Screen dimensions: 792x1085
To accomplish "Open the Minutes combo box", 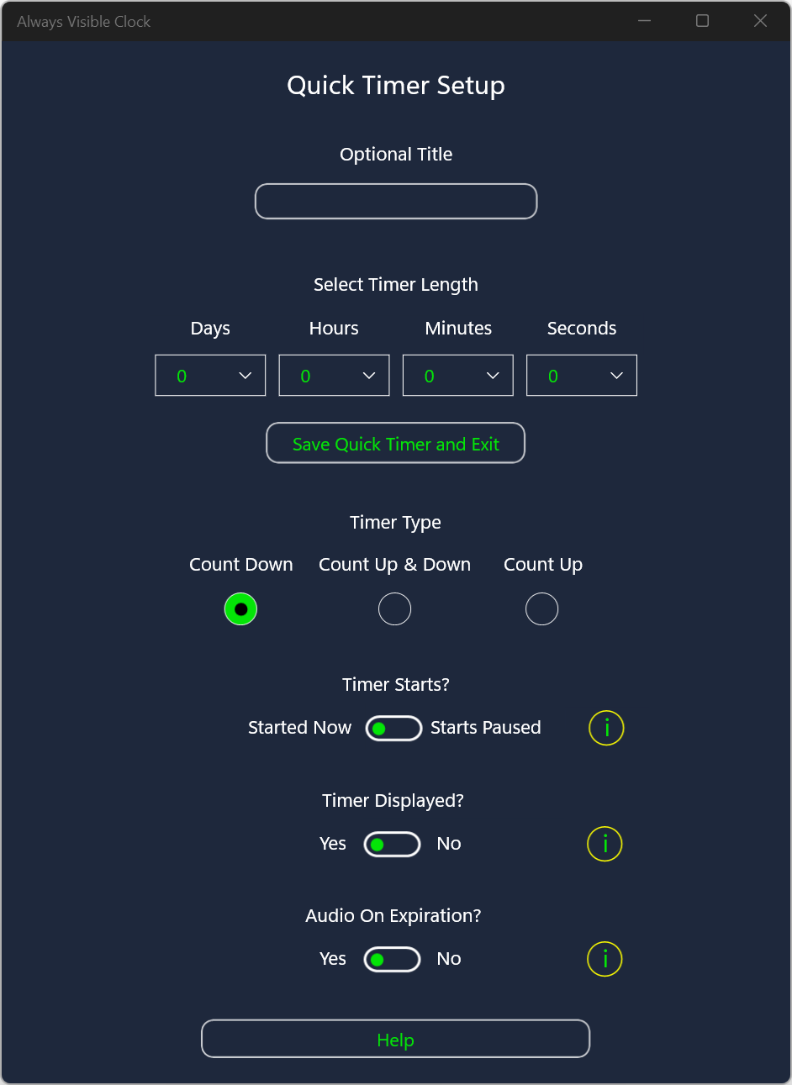I will pyautogui.click(x=458, y=376).
